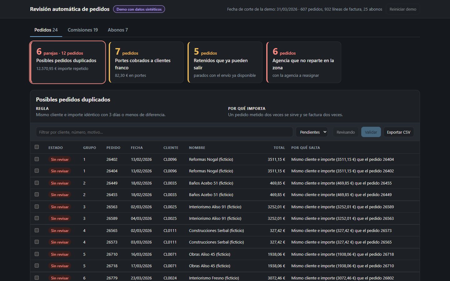The height and width of the screenshot is (281, 450).
Task: Open the Portes cobrados a clientes franco card
Action: (146, 62)
